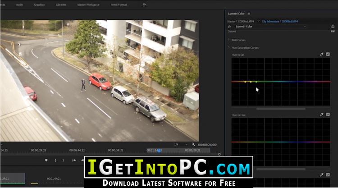Click the Mark In bracket icon
The height and width of the screenshot is (188, 338).
tap(55, 160)
